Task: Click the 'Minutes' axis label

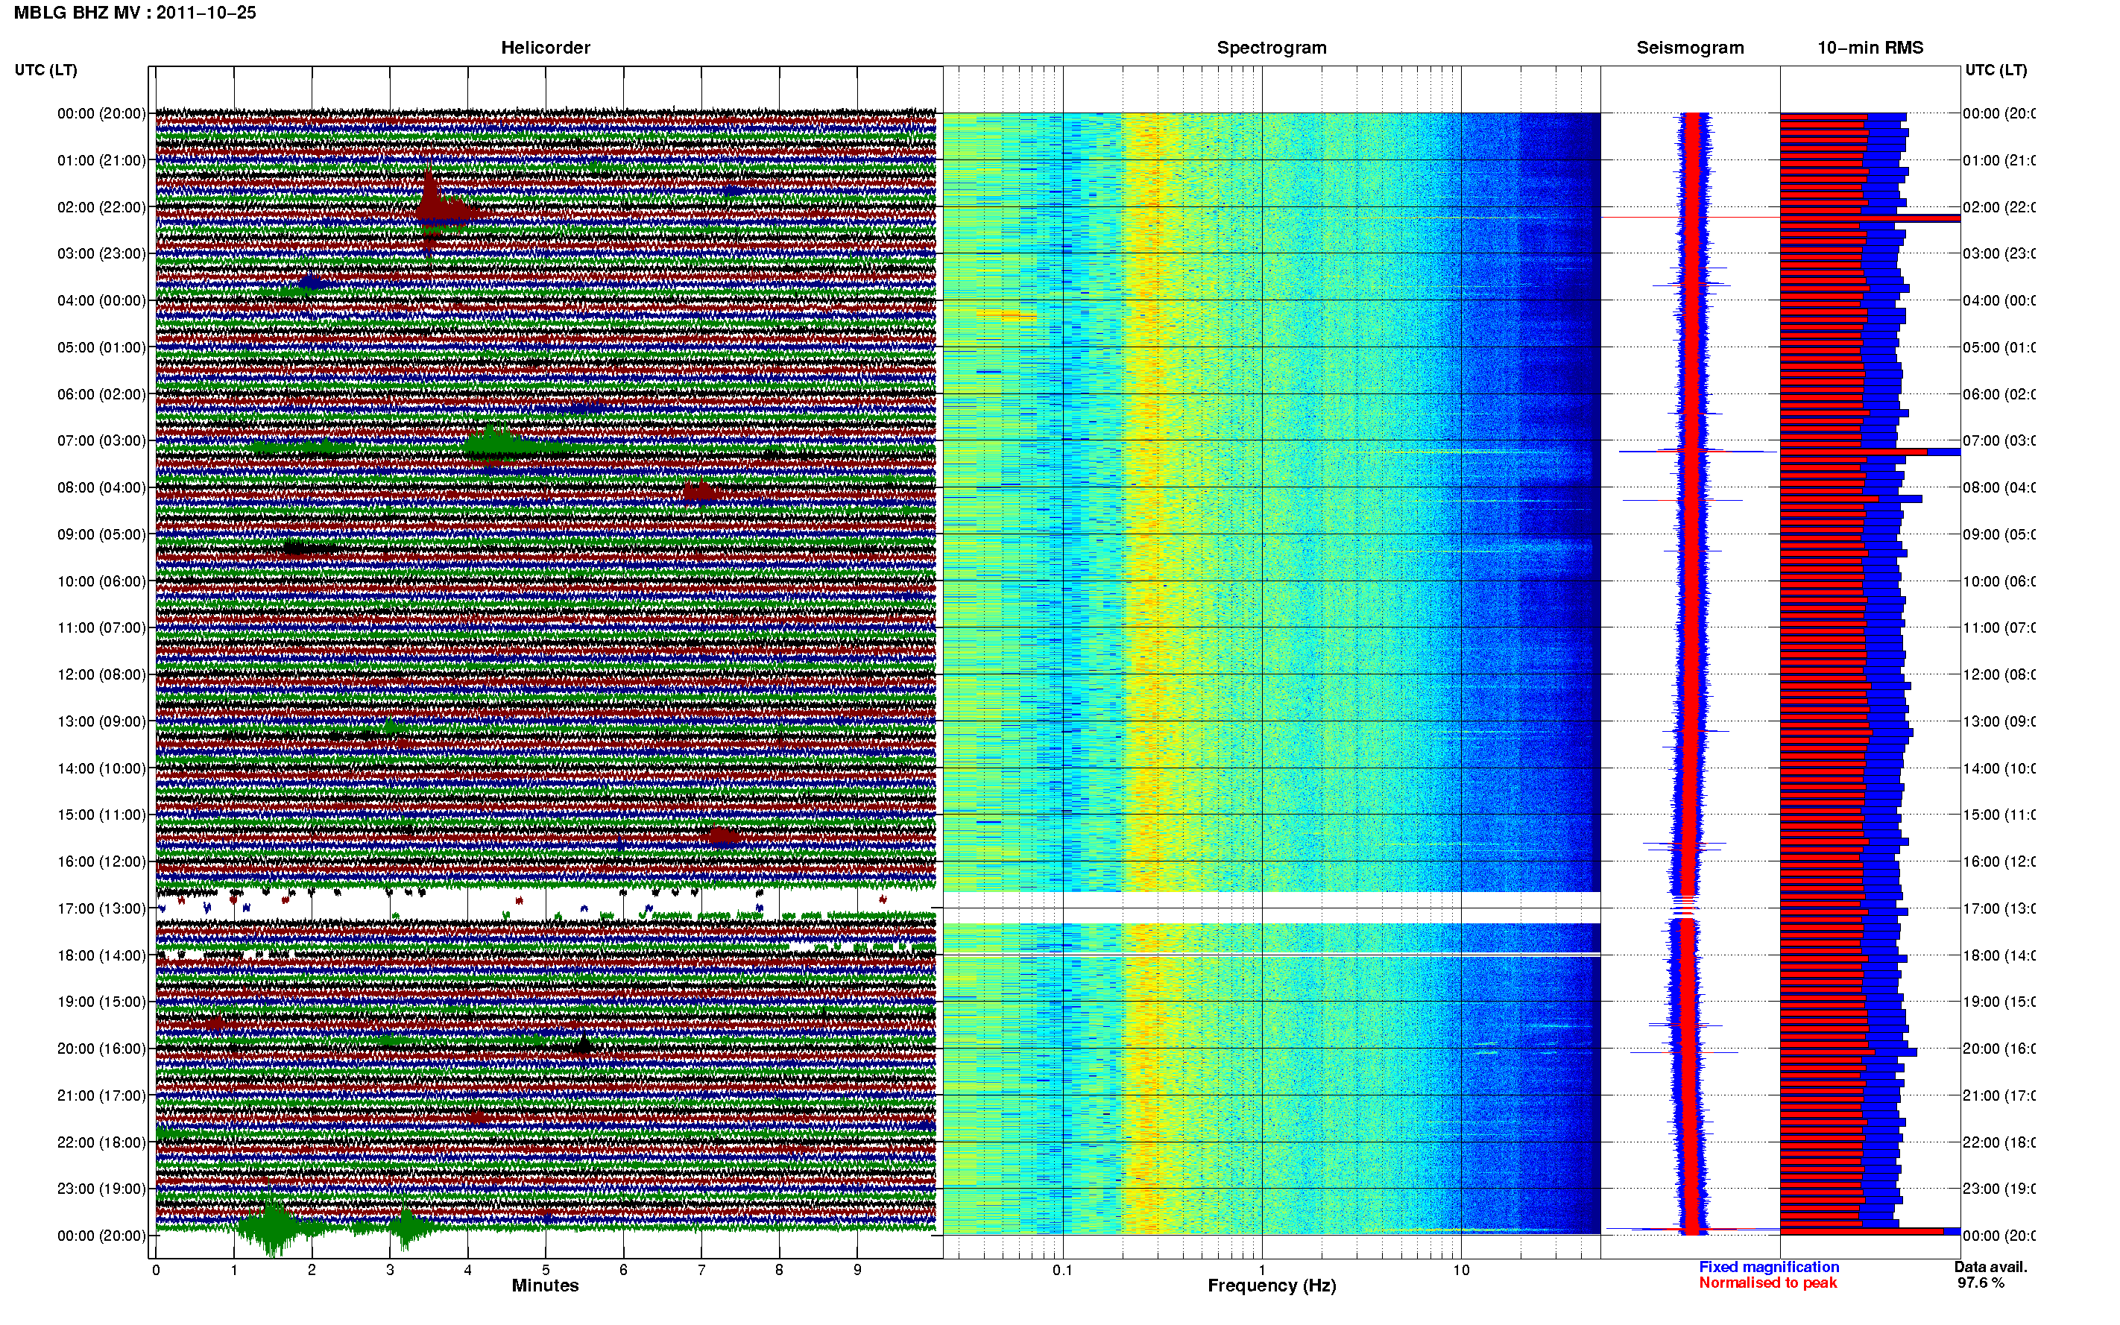Action: [x=545, y=1286]
